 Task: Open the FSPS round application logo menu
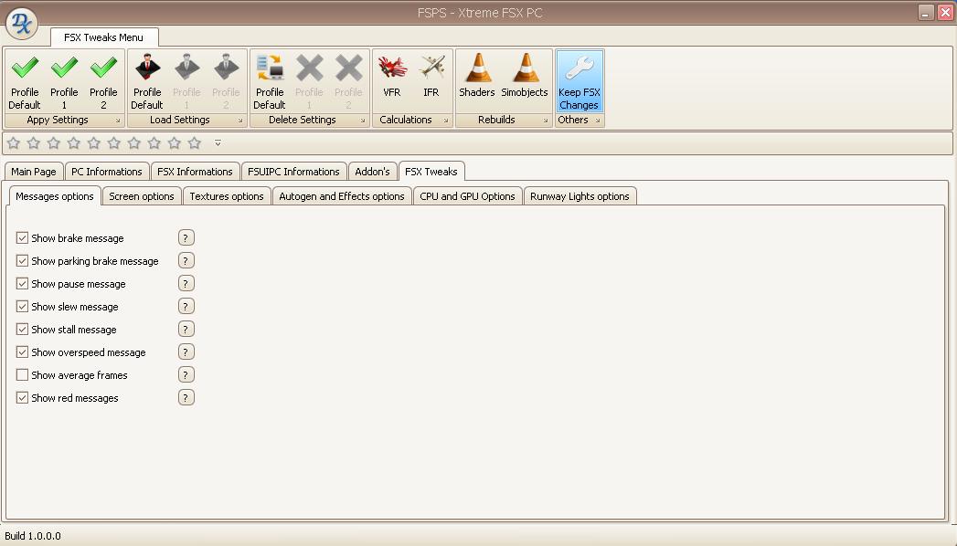21,24
